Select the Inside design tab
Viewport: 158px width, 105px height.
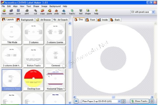point(103,20)
